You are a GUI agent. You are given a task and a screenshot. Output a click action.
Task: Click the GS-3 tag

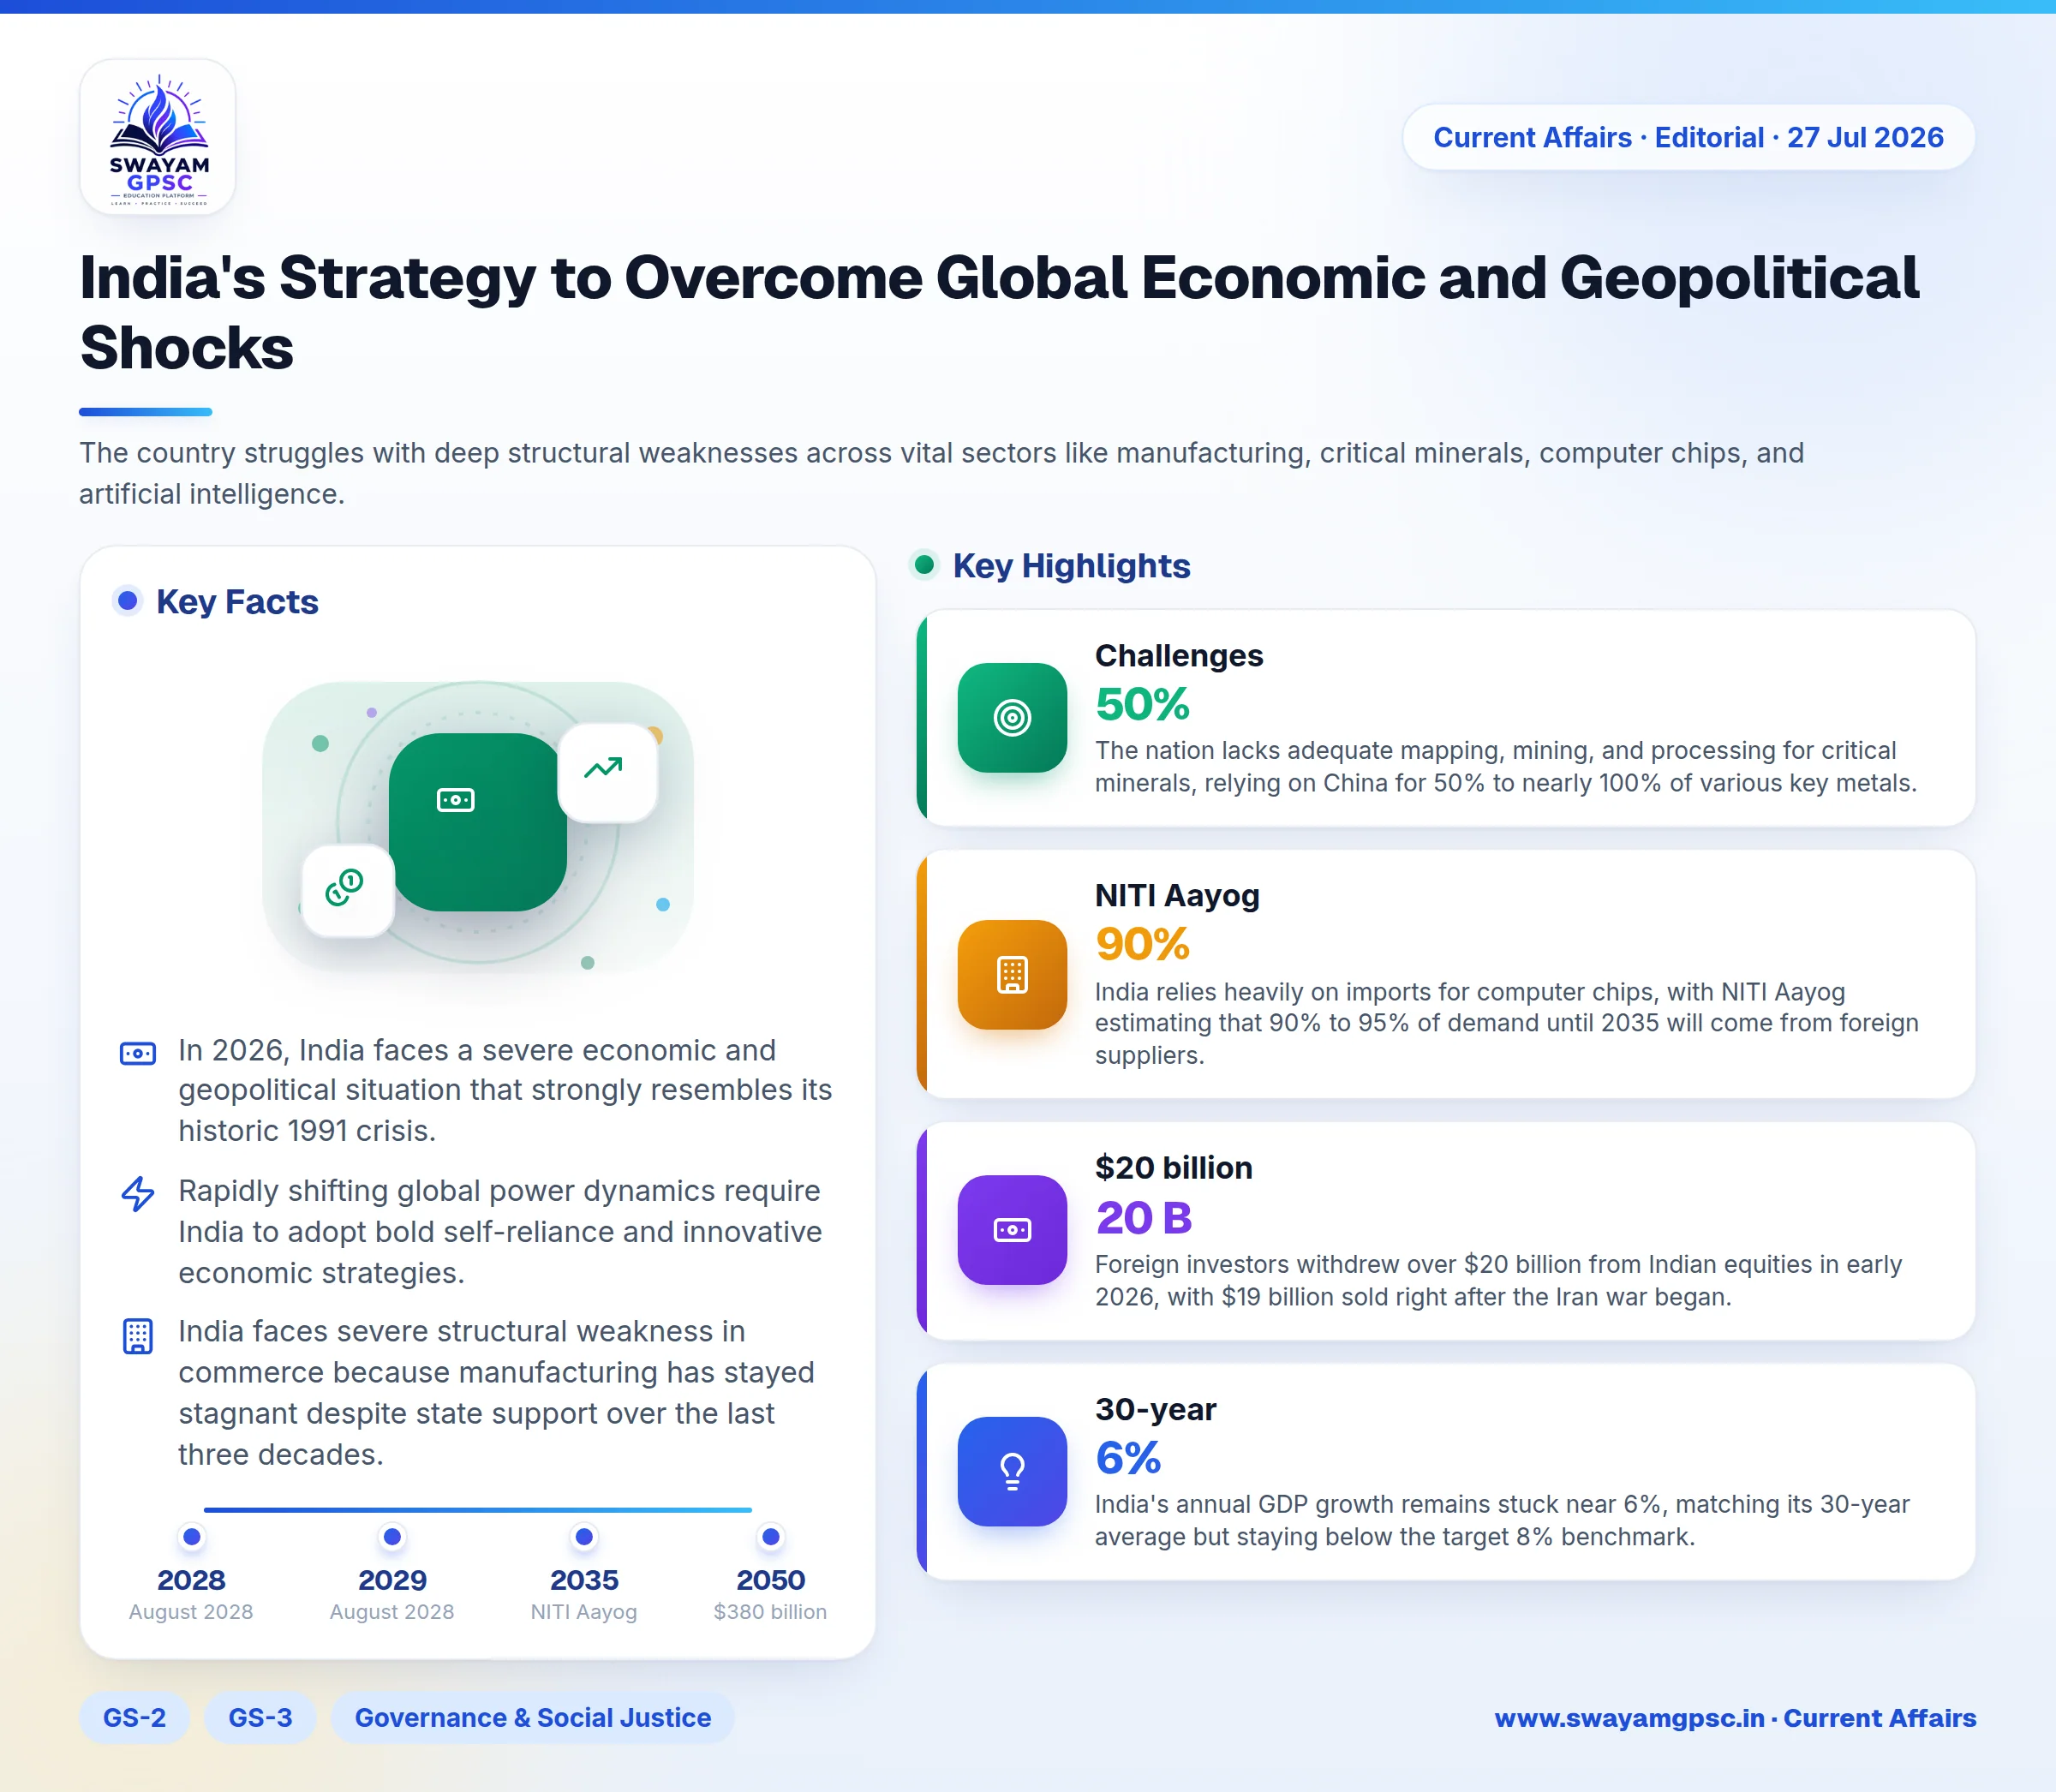[261, 1718]
